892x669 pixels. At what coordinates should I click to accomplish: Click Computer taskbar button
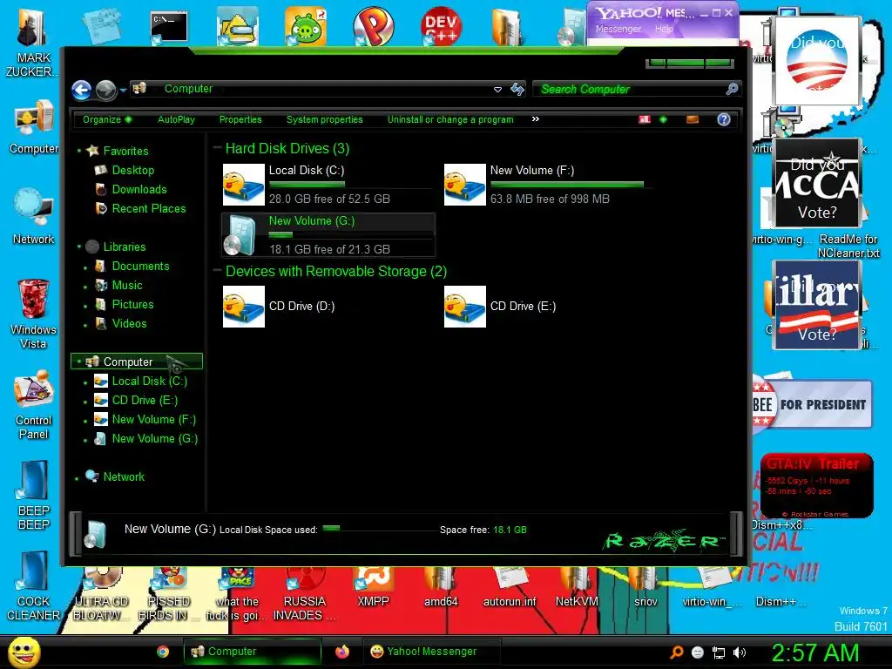point(252,652)
